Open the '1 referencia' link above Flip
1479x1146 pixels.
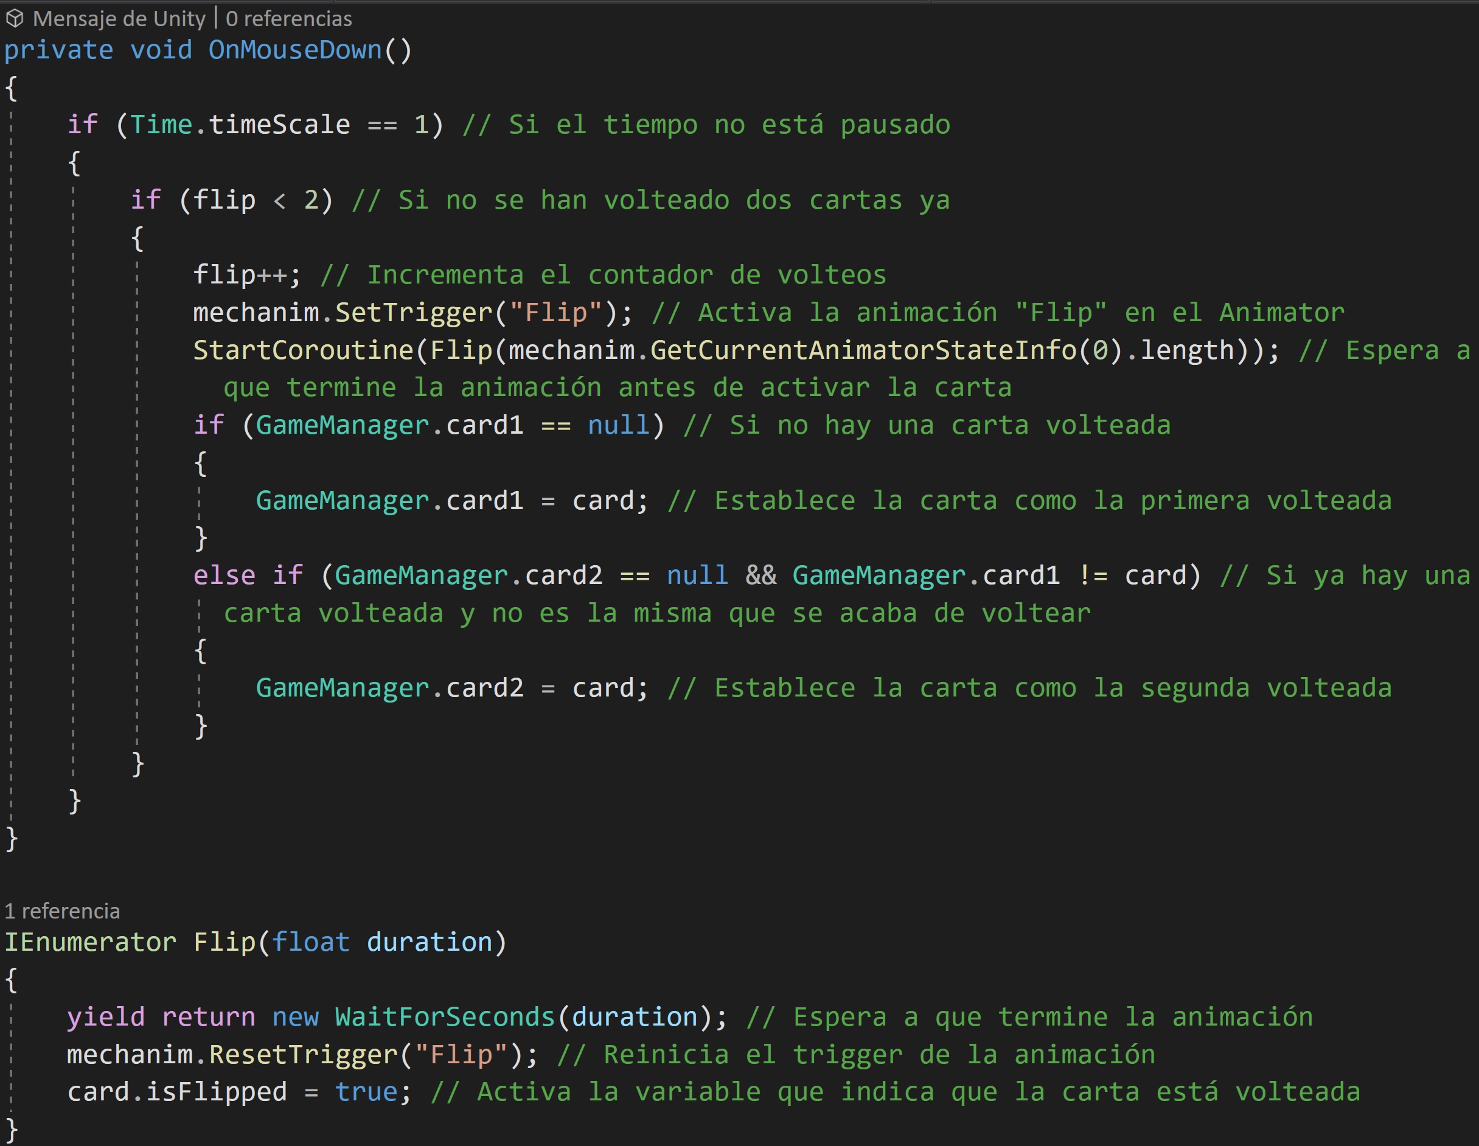pyautogui.click(x=61, y=911)
